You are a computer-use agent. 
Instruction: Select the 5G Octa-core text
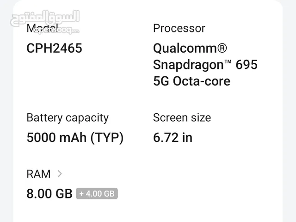click(x=191, y=81)
